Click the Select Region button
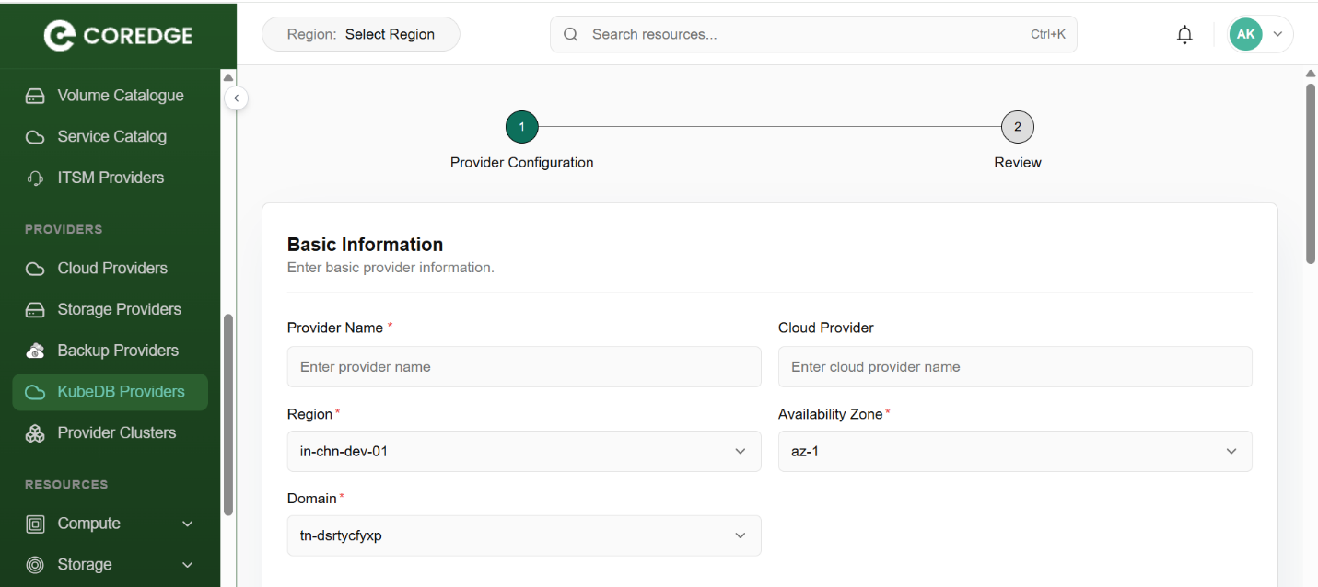 click(x=360, y=35)
